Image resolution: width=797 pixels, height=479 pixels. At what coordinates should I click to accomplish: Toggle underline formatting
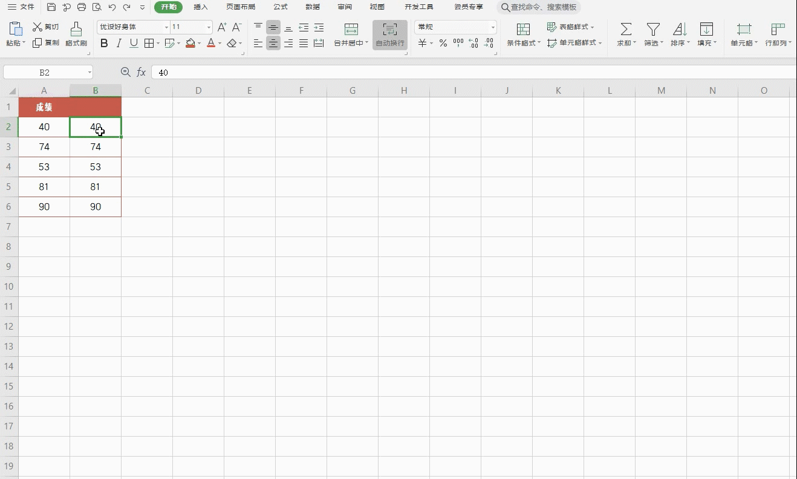coord(134,43)
